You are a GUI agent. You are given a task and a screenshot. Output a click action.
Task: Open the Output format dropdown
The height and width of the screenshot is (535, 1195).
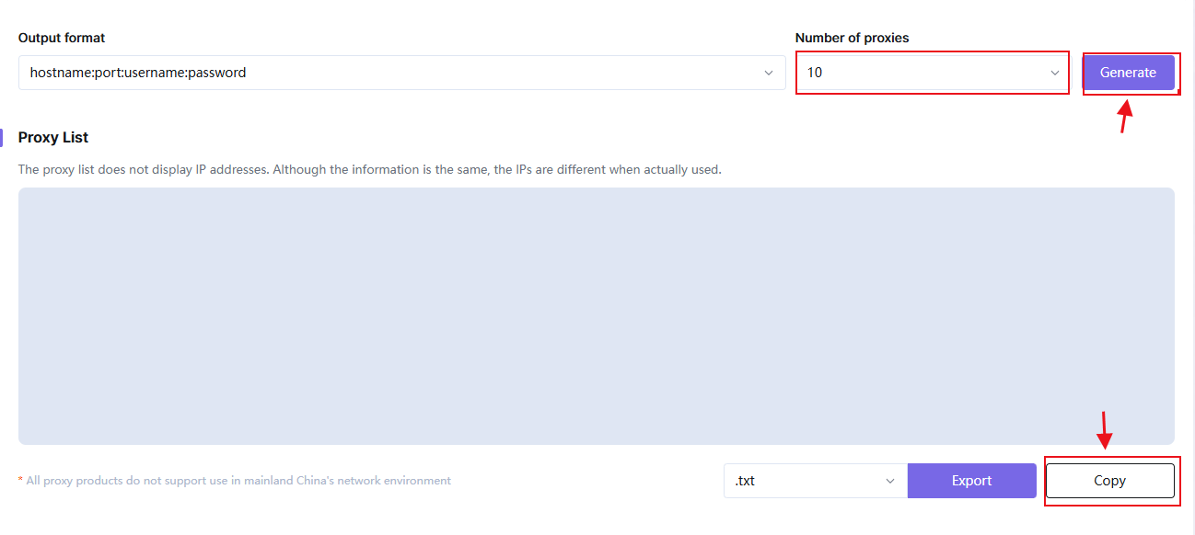401,73
